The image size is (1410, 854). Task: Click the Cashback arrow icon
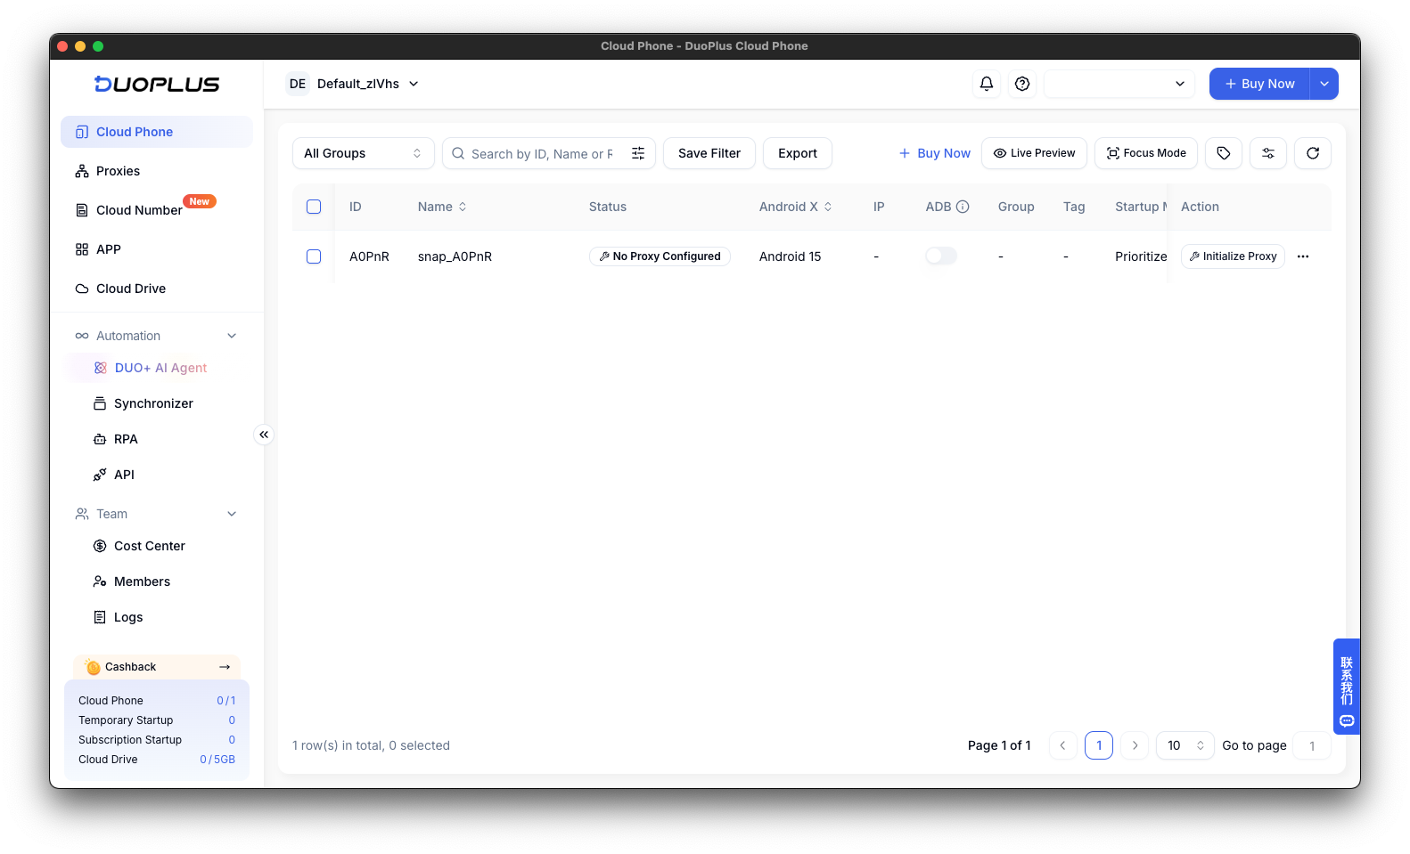[225, 667]
